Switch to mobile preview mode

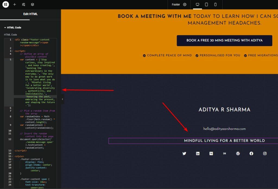point(215,4)
